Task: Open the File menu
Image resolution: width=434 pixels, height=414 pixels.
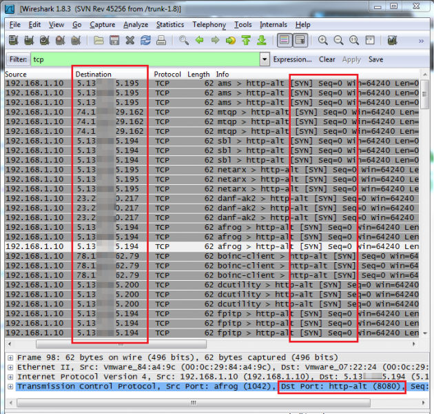Action: (15, 25)
